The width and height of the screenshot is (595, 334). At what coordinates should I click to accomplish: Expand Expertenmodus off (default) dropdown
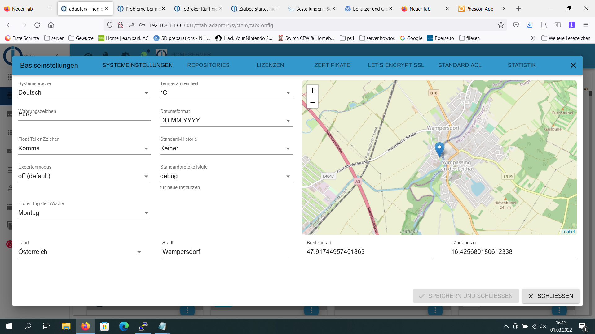pyautogui.click(x=84, y=176)
